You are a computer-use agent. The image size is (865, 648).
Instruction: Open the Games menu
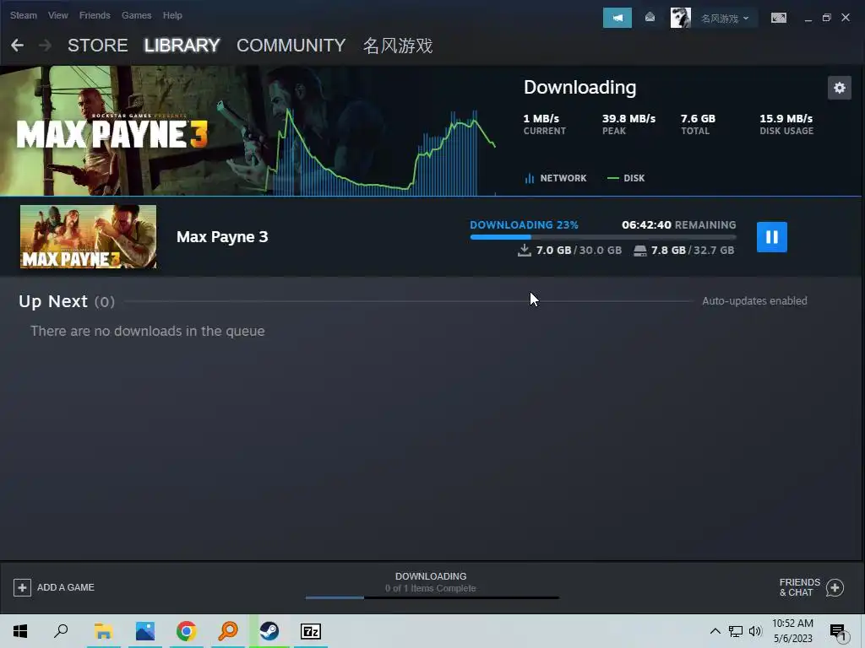coord(136,15)
